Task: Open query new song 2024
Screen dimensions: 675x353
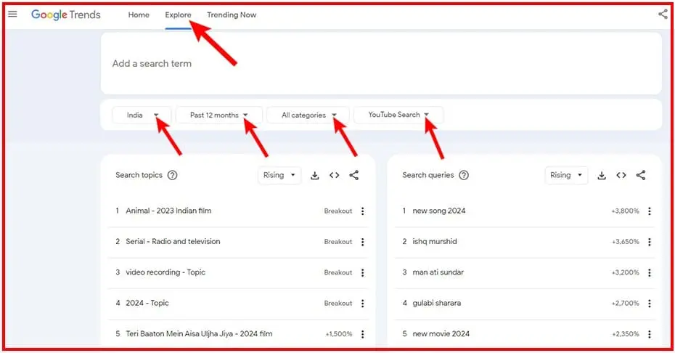Action: point(438,211)
